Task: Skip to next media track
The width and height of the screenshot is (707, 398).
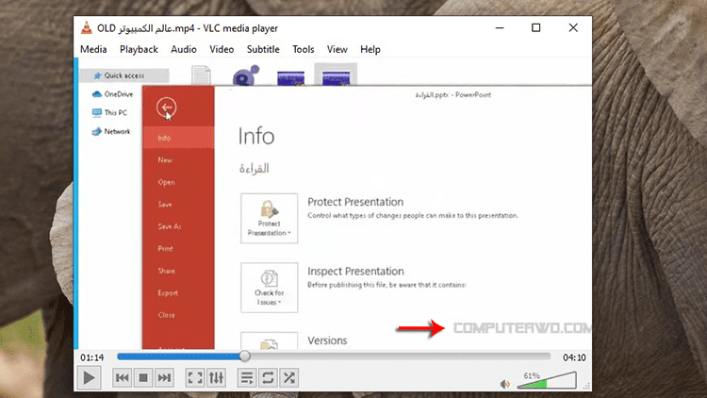Action: pos(165,377)
